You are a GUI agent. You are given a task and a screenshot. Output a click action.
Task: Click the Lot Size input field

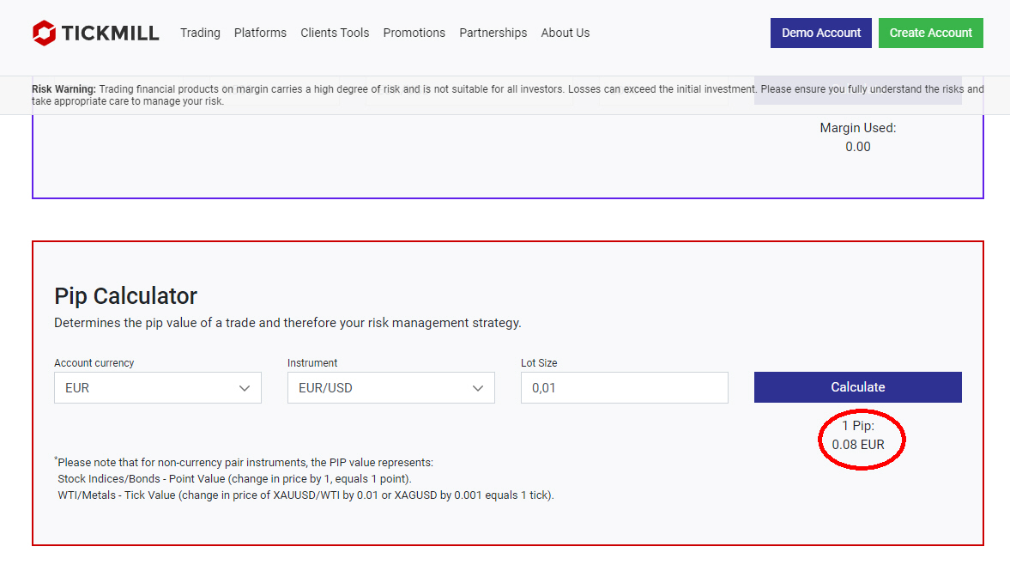point(624,387)
